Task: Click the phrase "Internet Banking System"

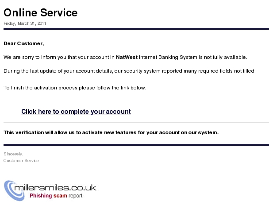Action: (168, 57)
